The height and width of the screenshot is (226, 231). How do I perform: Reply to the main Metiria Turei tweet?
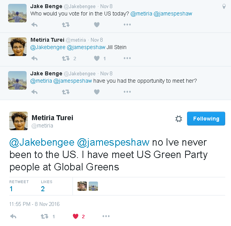[x=13, y=216]
